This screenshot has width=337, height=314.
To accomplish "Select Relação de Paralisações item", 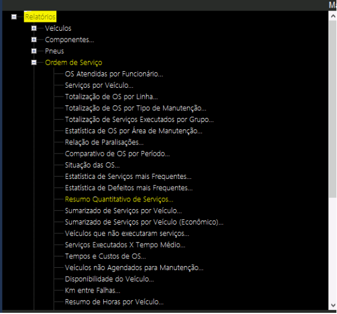I will pos(104,142).
